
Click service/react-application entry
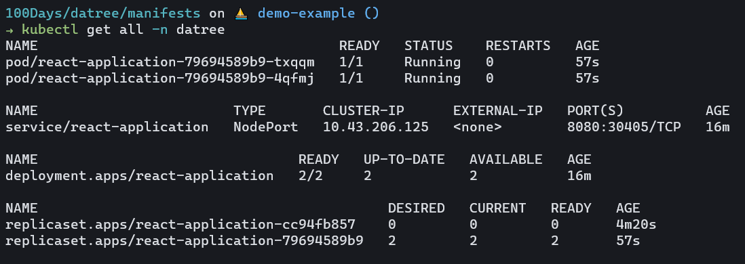[x=107, y=127]
